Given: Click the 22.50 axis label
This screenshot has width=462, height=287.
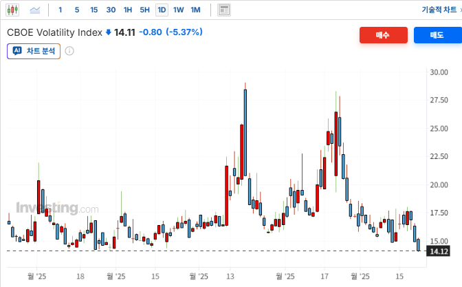Looking at the screenshot, I should pos(439,156).
